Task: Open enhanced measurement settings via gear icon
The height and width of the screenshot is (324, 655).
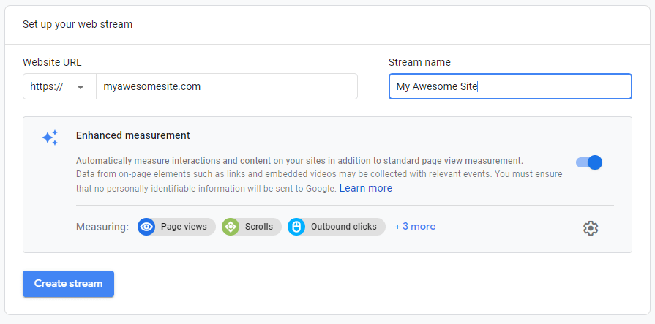Action: click(x=591, y=228)
